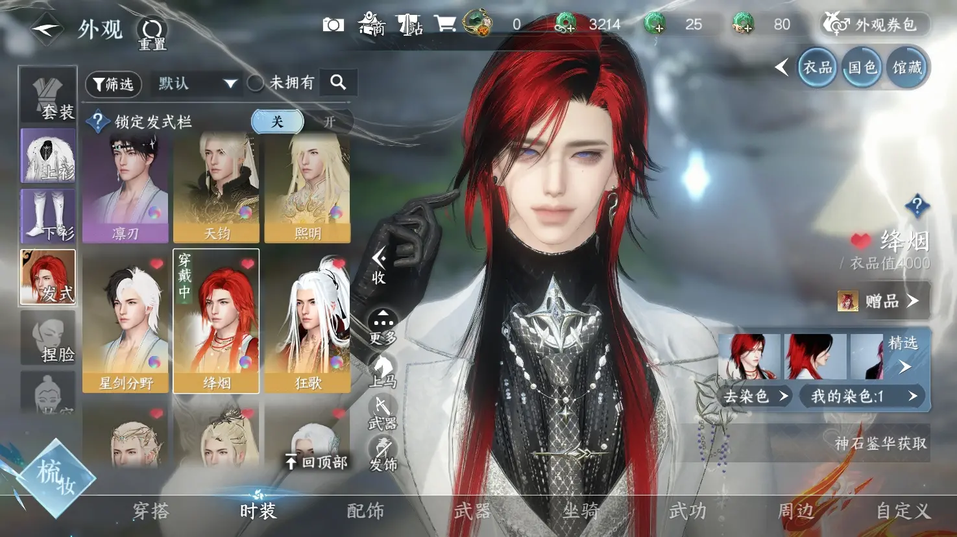Reset appearance with the 重置 icon
957x537 pixels.
(152, 34)
